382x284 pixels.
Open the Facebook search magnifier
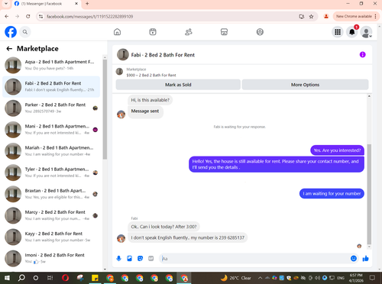pyautogui.click(x=25, y=32)
